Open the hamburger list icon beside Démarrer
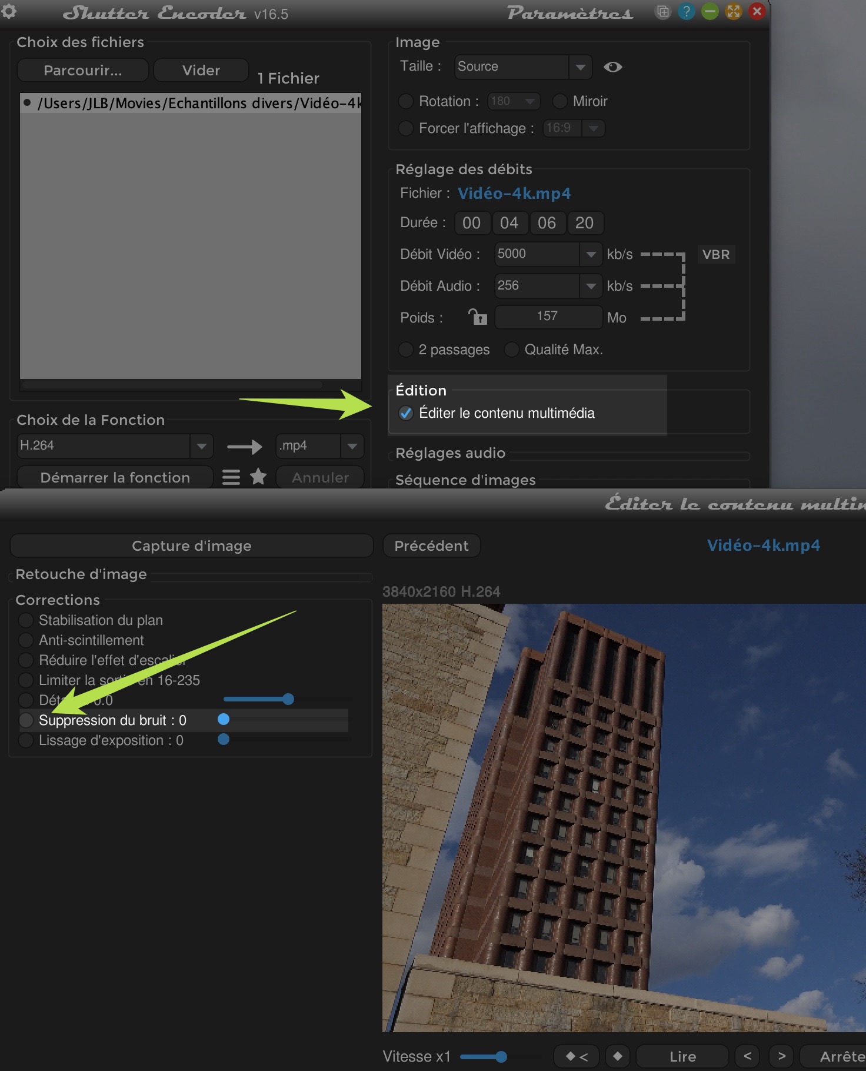This screenshot has width=866, height=1071. (231, 477)
